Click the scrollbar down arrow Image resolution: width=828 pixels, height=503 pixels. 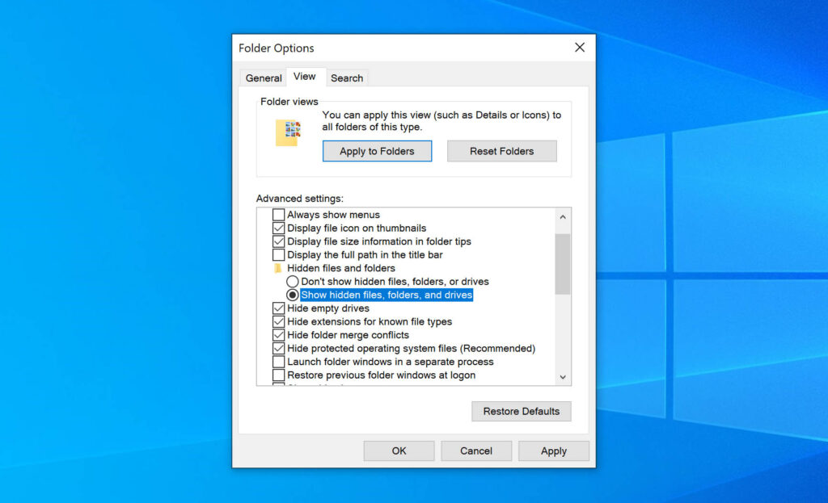pos(564,377)
